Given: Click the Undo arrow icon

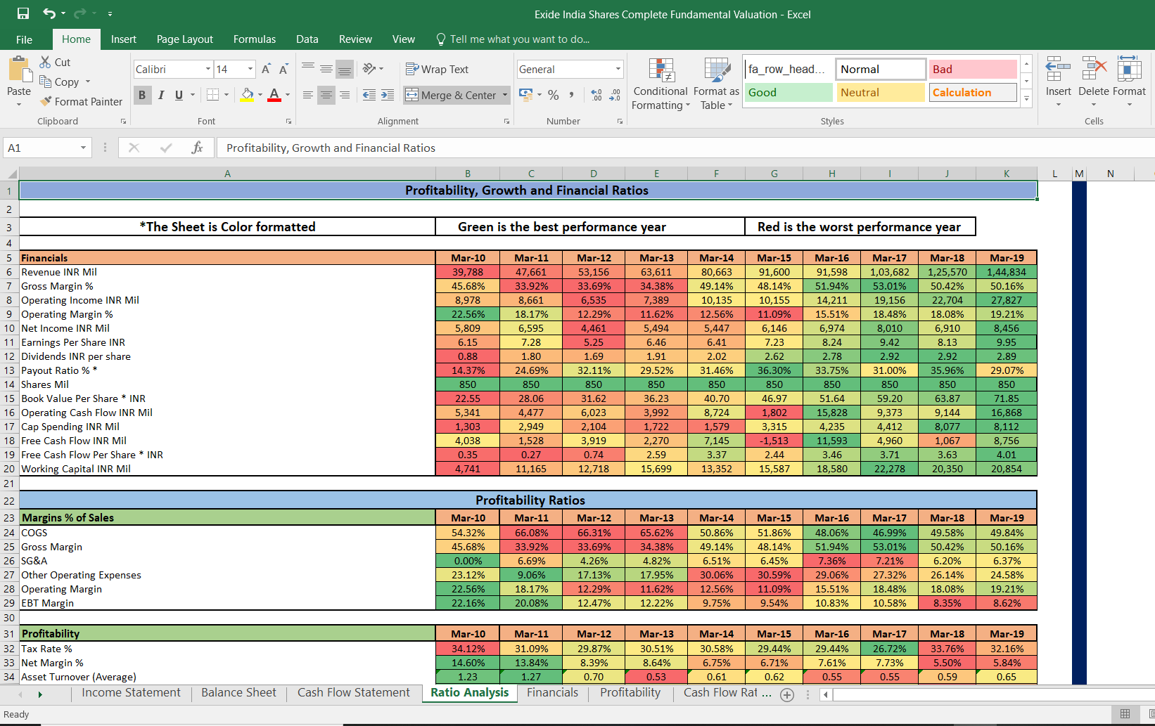Looking at the screenshot, I should click(49, 13).
